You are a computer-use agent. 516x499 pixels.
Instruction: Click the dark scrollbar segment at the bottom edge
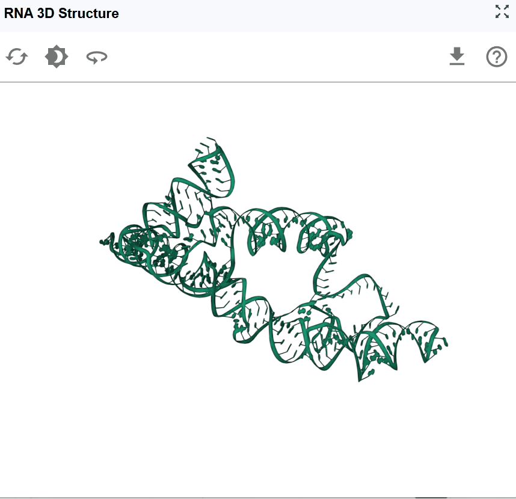(x=431, y=497)
